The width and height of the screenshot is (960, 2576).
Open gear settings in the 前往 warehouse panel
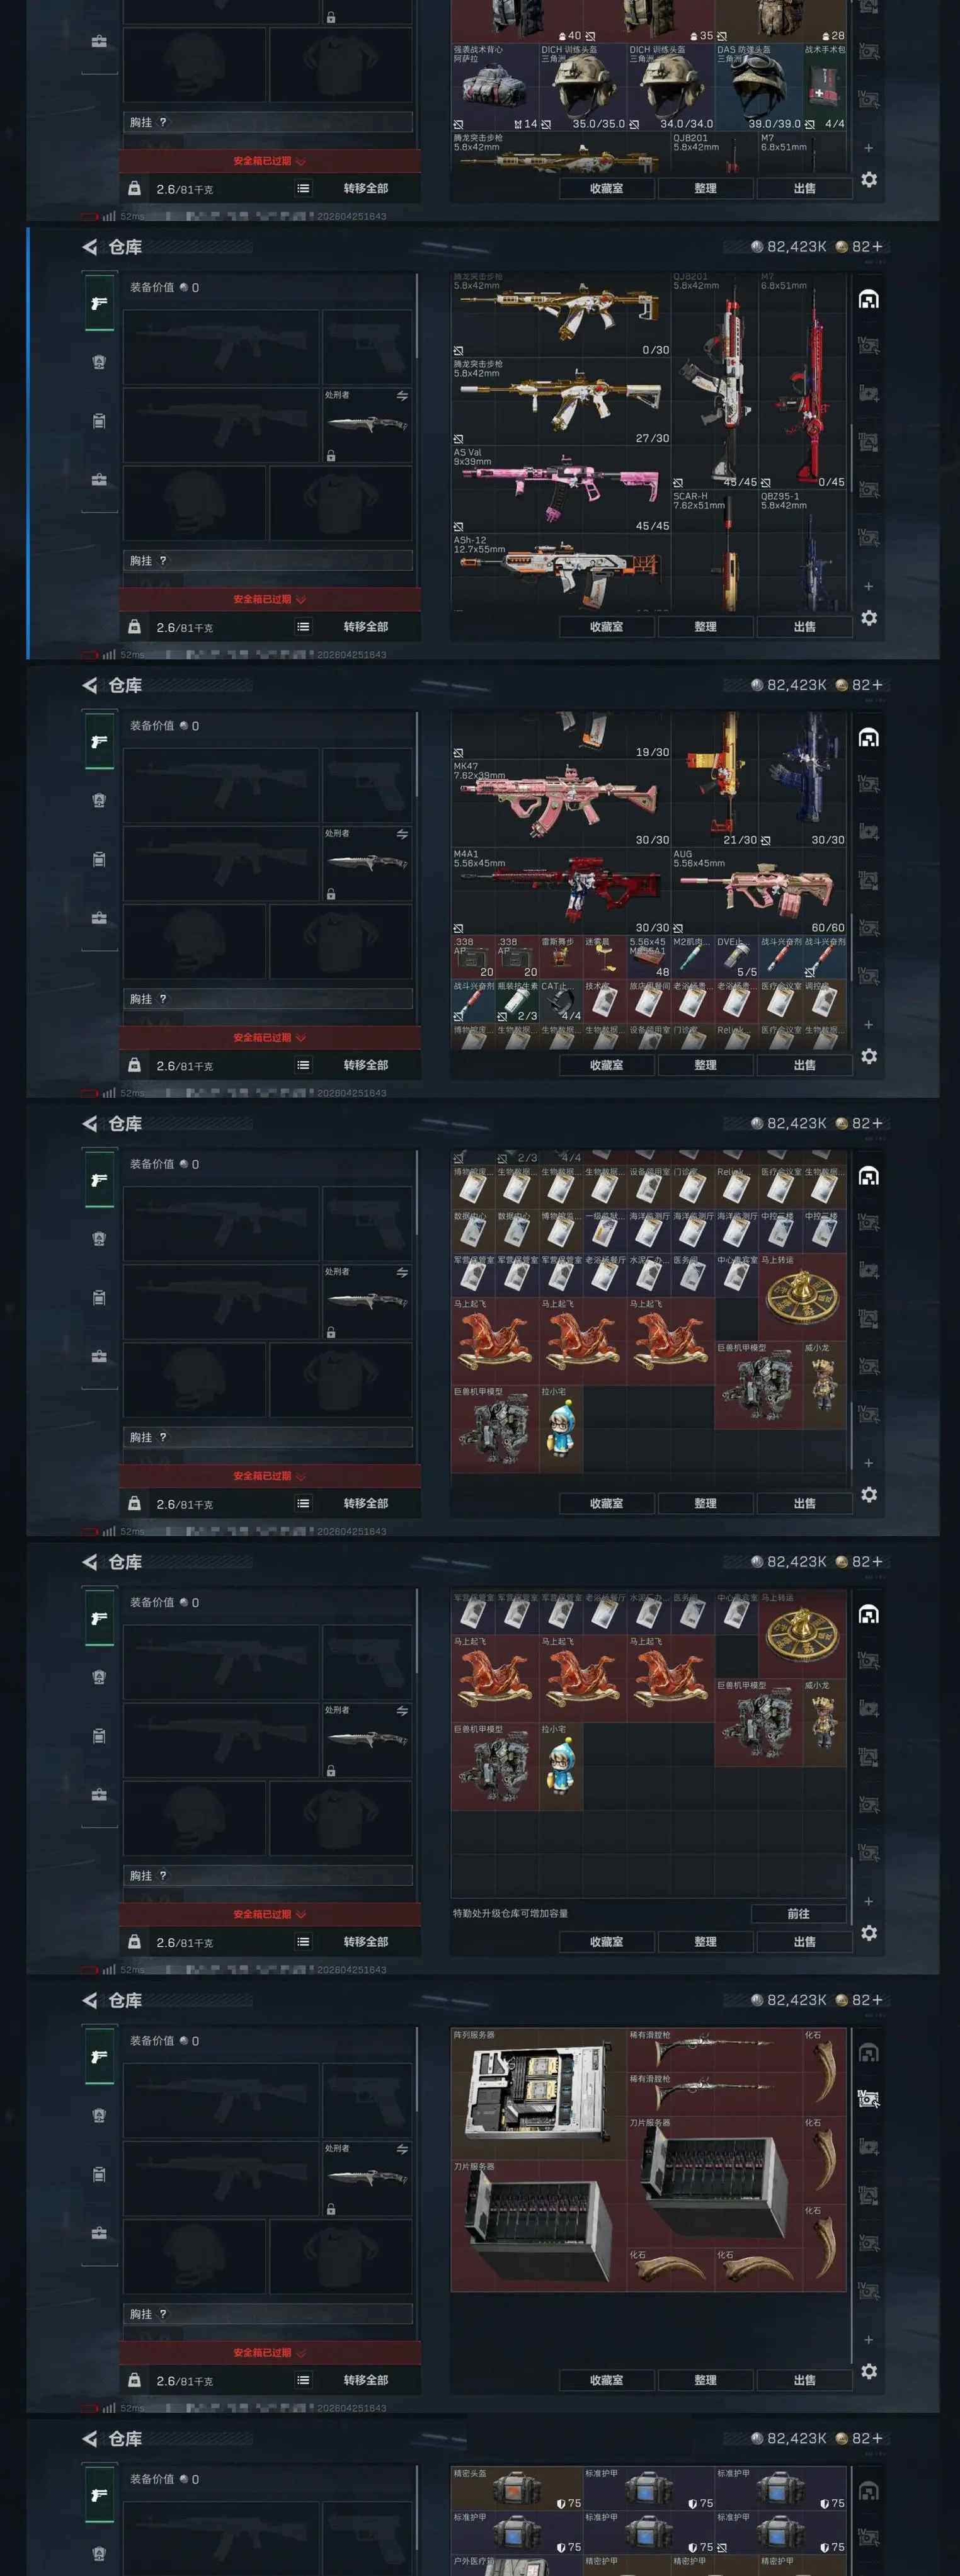point(869,1933)
